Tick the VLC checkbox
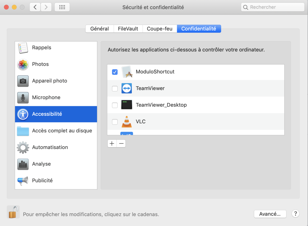 [x=115, y=122]
